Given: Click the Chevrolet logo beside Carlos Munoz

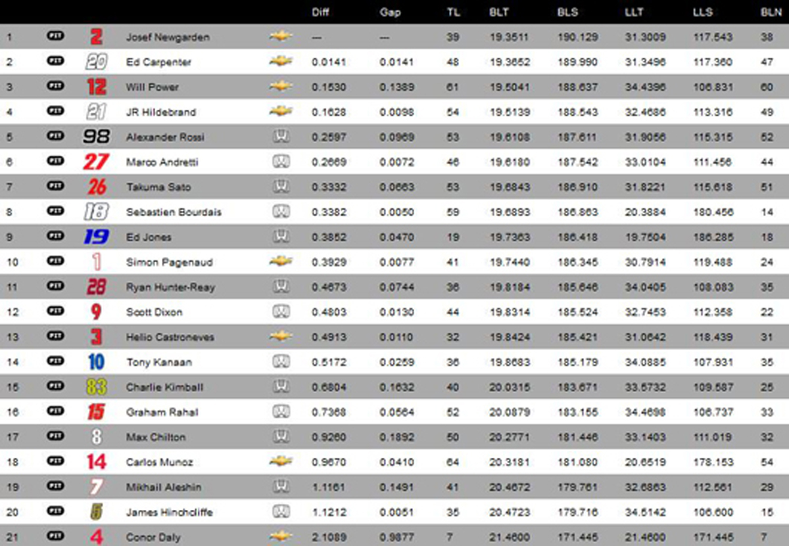Looking at the screenshot, I should point(281,461).
